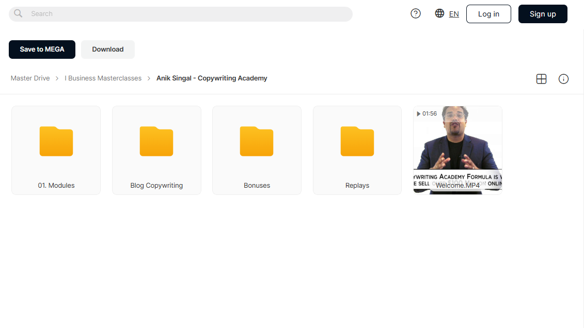584x328 pixels.
Task: Click the globe language icon
Action: tap(439, 13)
